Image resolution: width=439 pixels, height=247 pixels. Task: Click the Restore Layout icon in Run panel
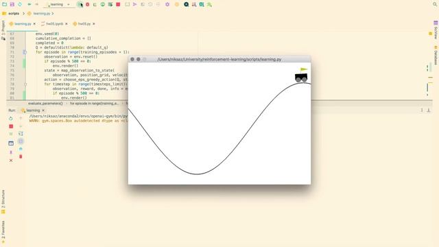point(11,143)
